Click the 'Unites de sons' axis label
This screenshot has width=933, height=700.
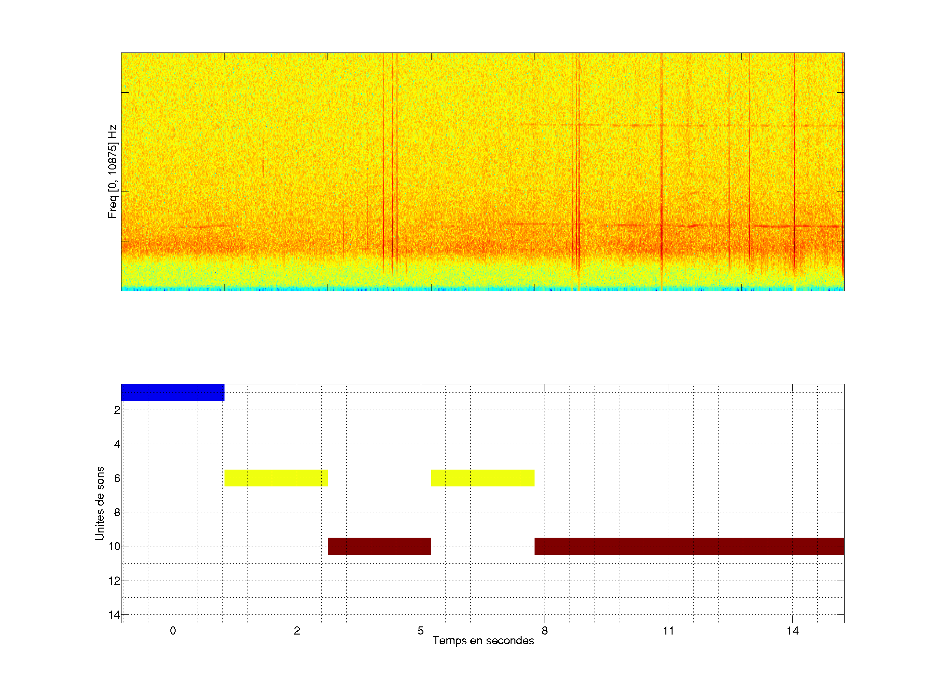point(99,503)
